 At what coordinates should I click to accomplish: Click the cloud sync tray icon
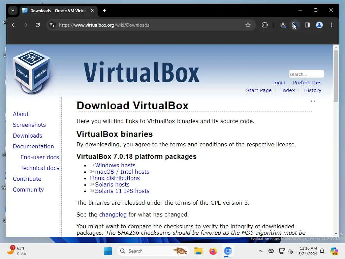pyautogui.click(x=271, y=251)
